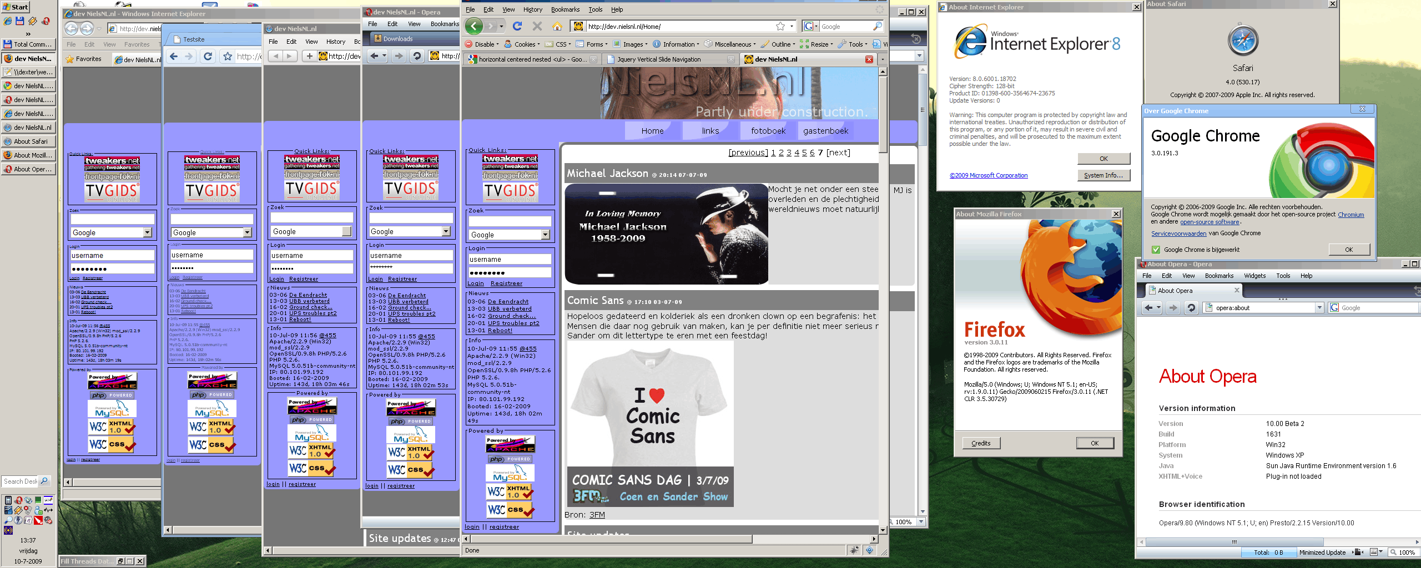Open the Resize dropdown in Firefox
This screenshot has width=1421, height=568.
coord(817,44)
